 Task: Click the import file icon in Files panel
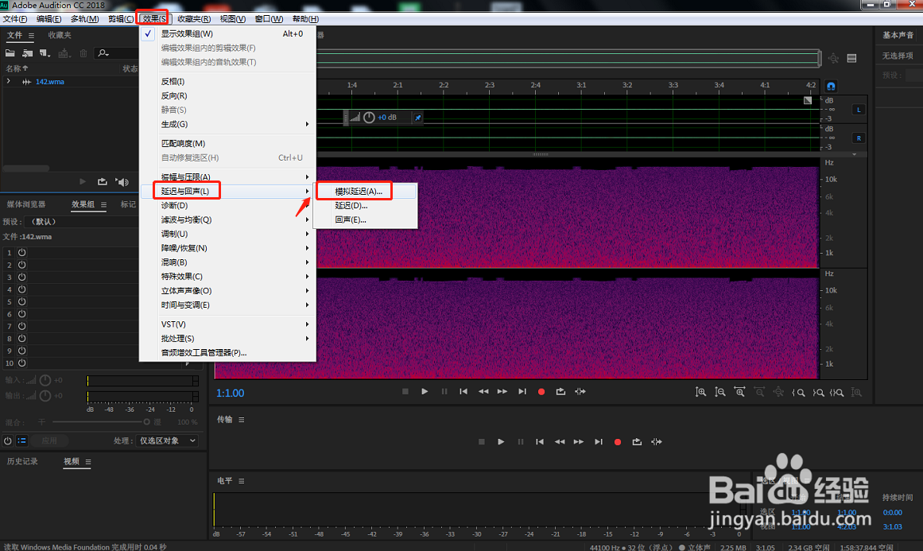tap(28, 53)
